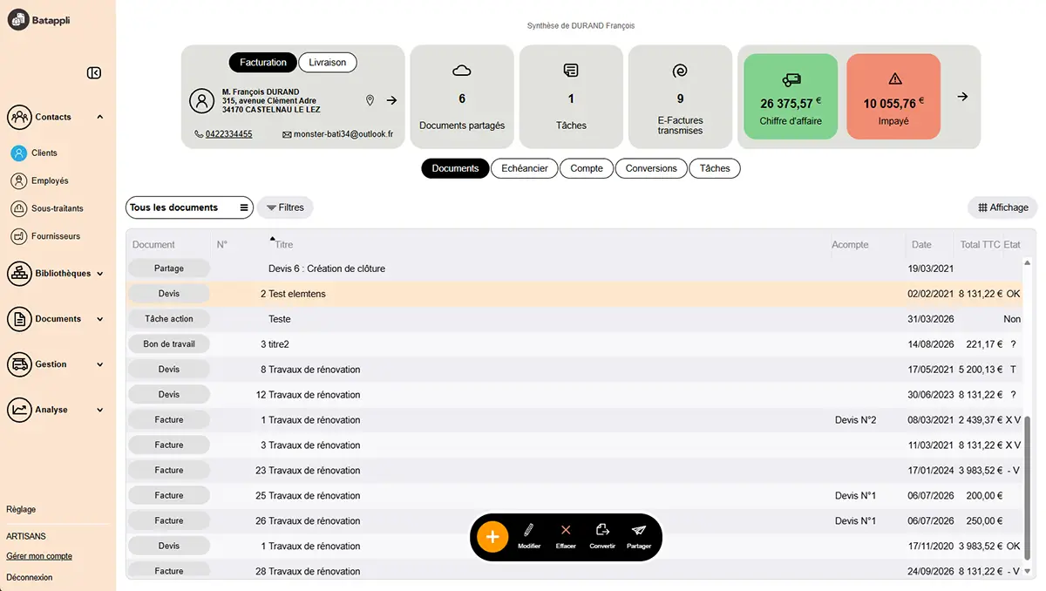Image resolution: width=1046 pixels, height=591 pixels.
Task: Click the 'Bon de travail' type pill
Action: [169, 344]
